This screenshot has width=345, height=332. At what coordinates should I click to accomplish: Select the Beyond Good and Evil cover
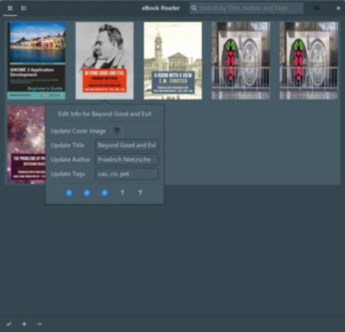(105, 61)
